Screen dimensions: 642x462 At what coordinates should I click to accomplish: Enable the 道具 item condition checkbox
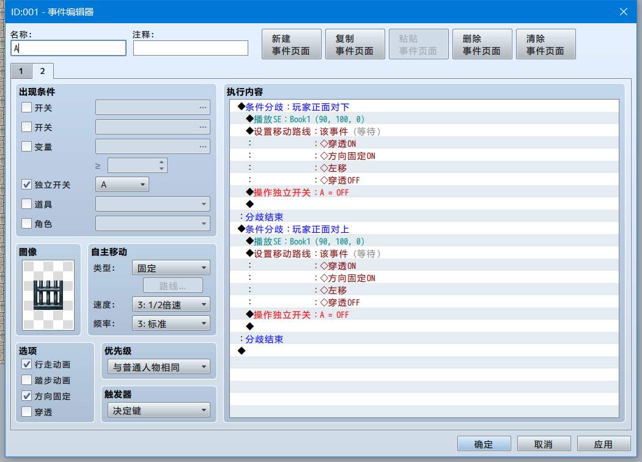click(27, 204)
